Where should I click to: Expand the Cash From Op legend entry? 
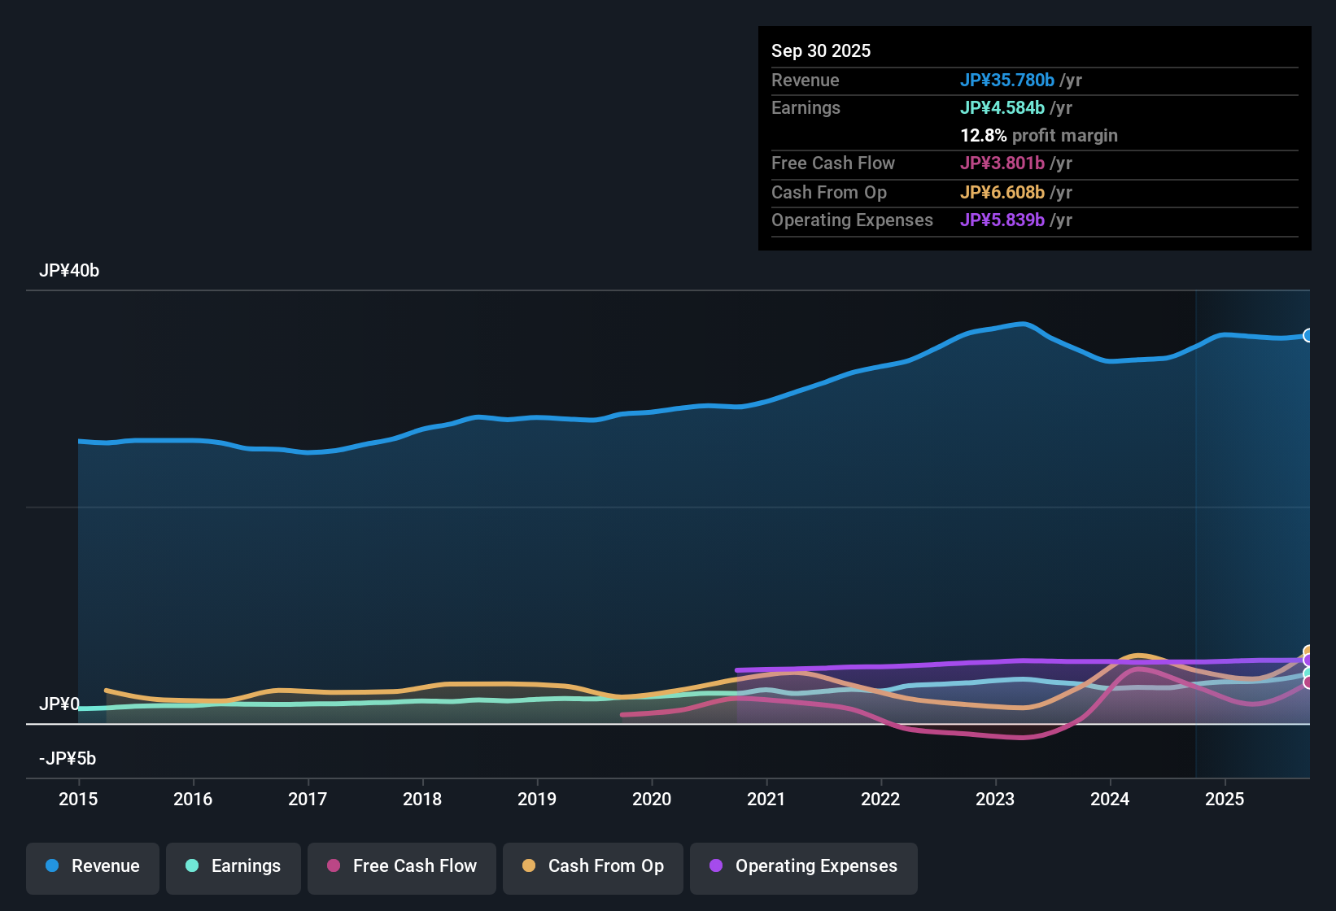pos(592,866)
